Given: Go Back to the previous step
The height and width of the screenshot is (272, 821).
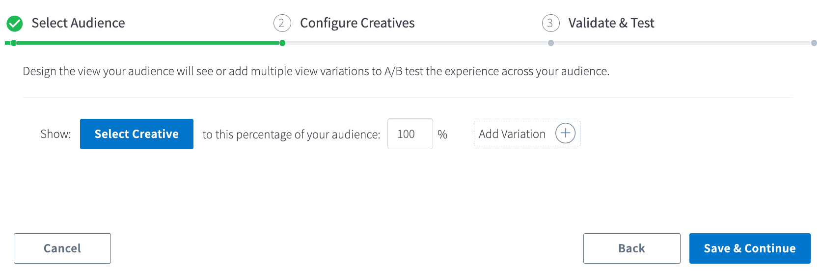Looking at the screenshot, I should click(x=631, y=248).
